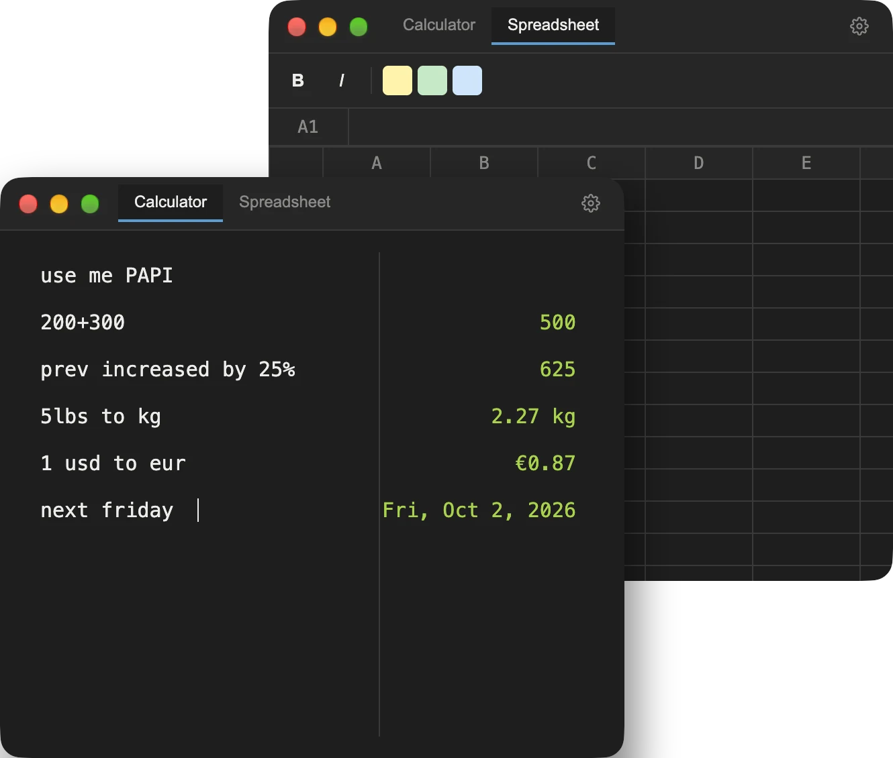
Task: Select column E header
Action: tap(806, 163)
